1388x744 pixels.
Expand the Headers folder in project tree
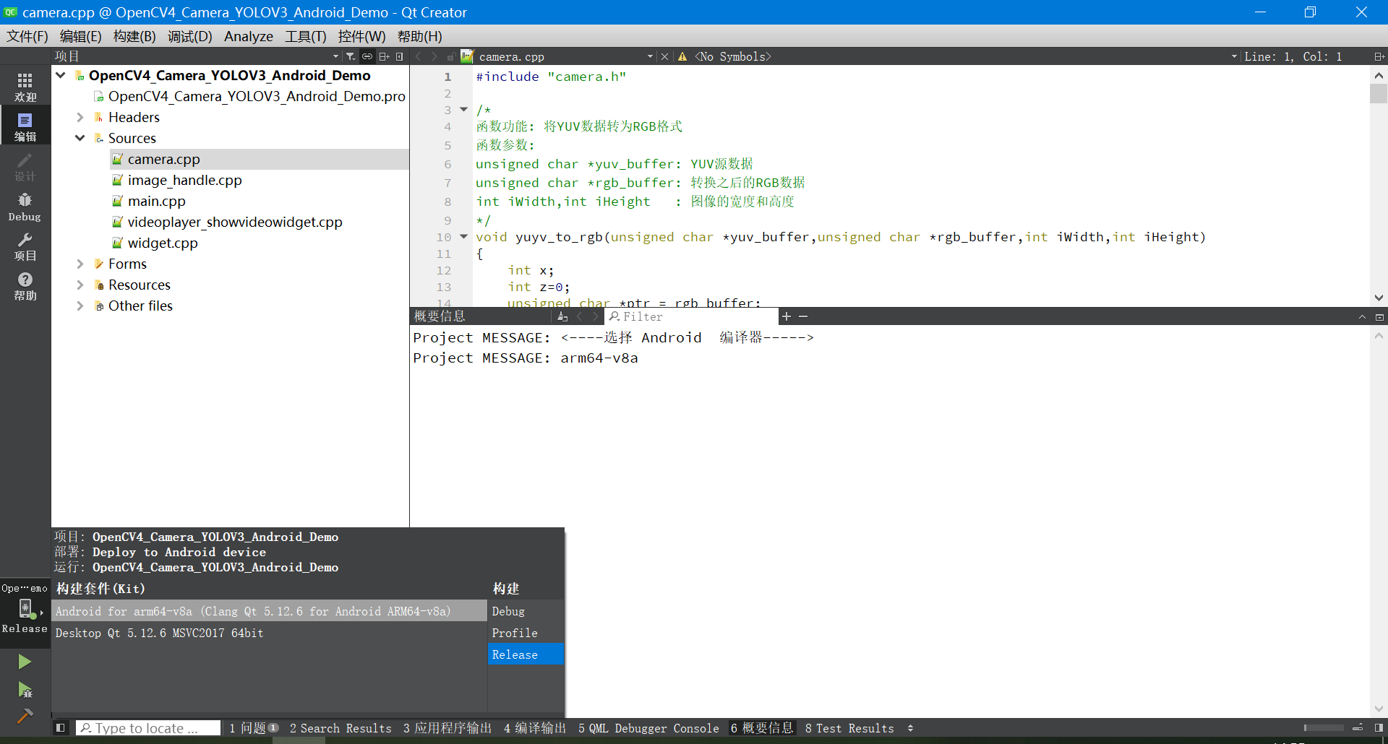tap(80, 117)
